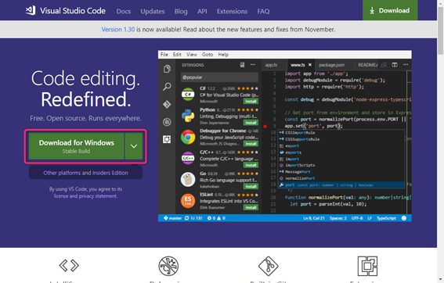Image resolution: width=444 pixels, height=283 pixels.
Task: Open the View menu in screenshot
Action: [191, 55]
